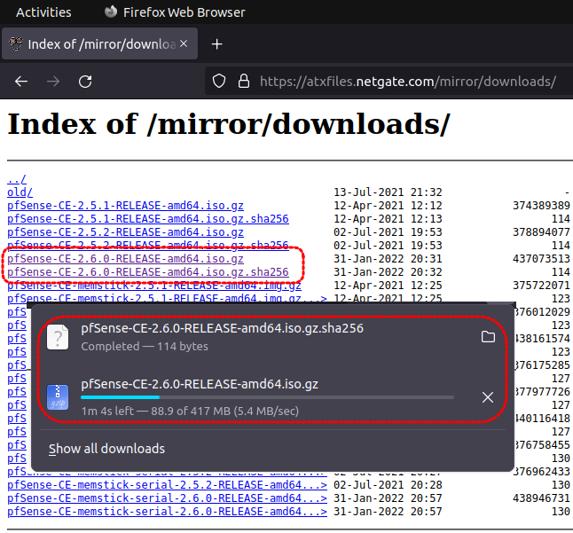
Task: Click date '13-Jul-2021 21:32' of old/
Action: click(388, 192)
